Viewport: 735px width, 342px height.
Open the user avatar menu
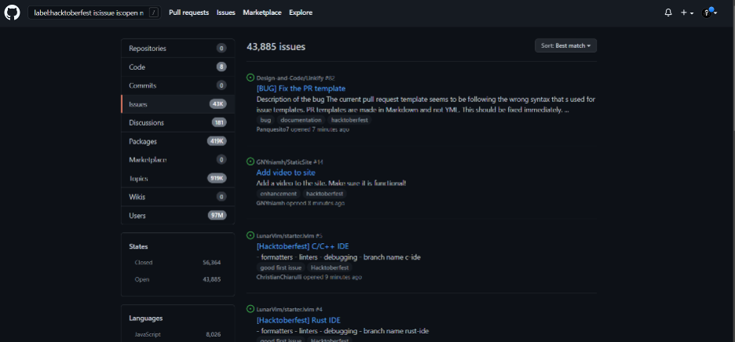709,13
